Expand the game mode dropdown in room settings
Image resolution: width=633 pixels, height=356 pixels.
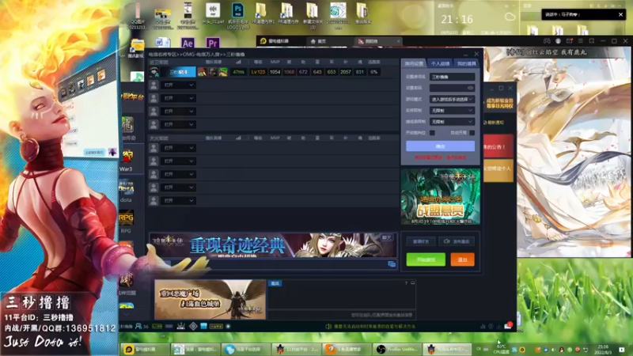coord(452,100)
